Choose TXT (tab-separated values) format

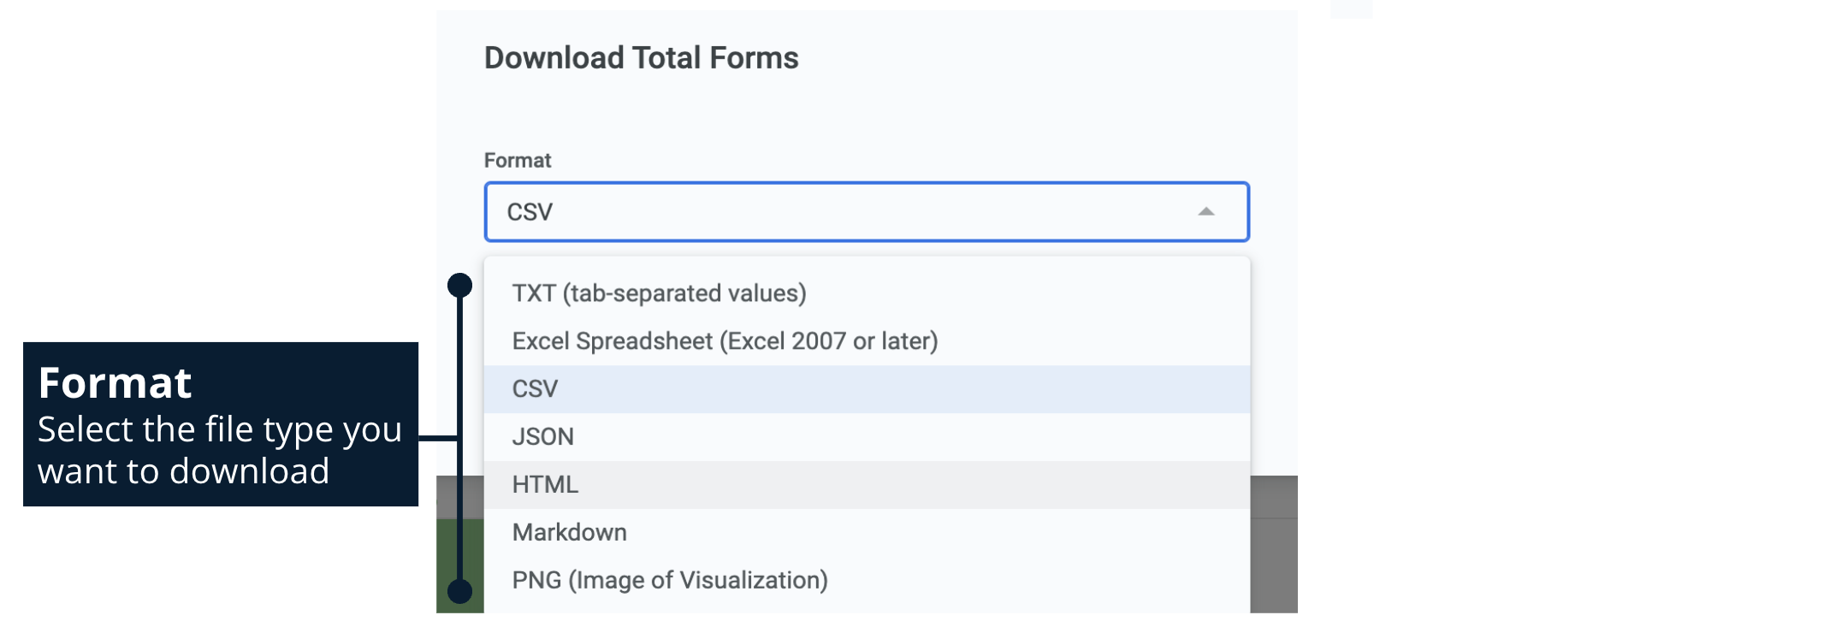659,293
